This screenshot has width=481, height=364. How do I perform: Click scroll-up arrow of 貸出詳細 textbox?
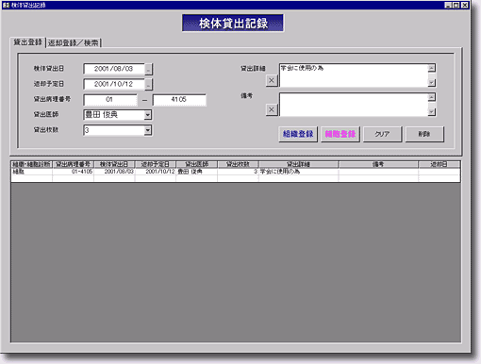click(432, 68)
